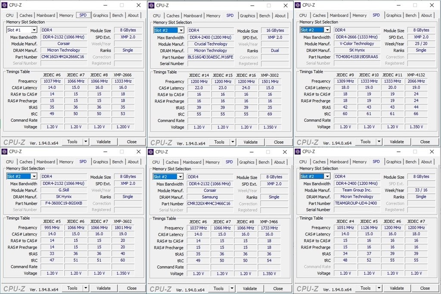Open the Bench tab in the Team Group window
The image size is (441, 294).
(411, 162)
